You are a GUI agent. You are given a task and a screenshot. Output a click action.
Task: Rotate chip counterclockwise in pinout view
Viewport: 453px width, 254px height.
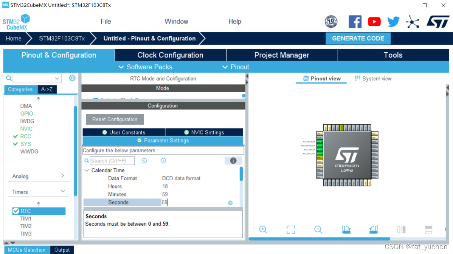374,229
